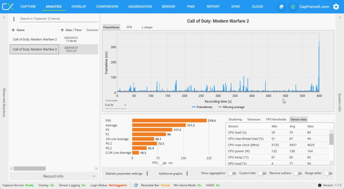The width and height of the screenshot is (344, 189).
Task: Enable Remove outliers toggle
Action: tap(298, 174)
